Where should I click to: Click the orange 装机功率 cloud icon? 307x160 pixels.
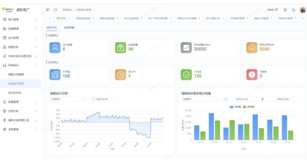click(x=252, y=47)
